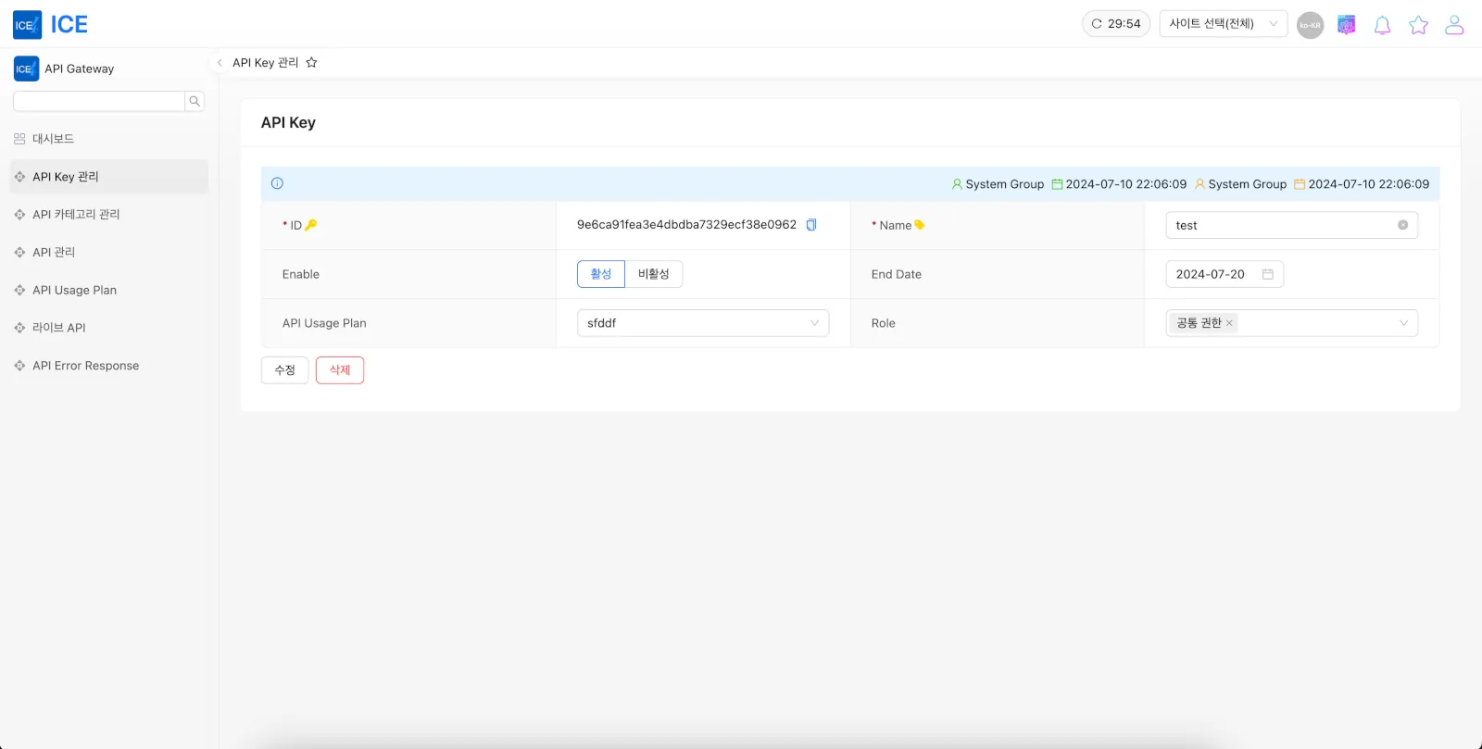
Task: Open the End Date picker field
Action: [x=1224, y=274]
